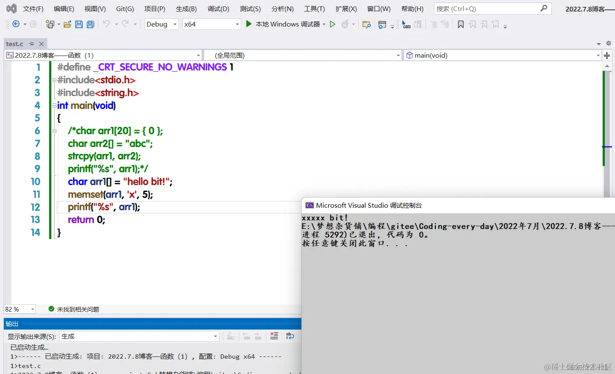Click find message in code output icon
This screenshot has height=374, width=615.
pyautogui.click(x=231, y=336)
